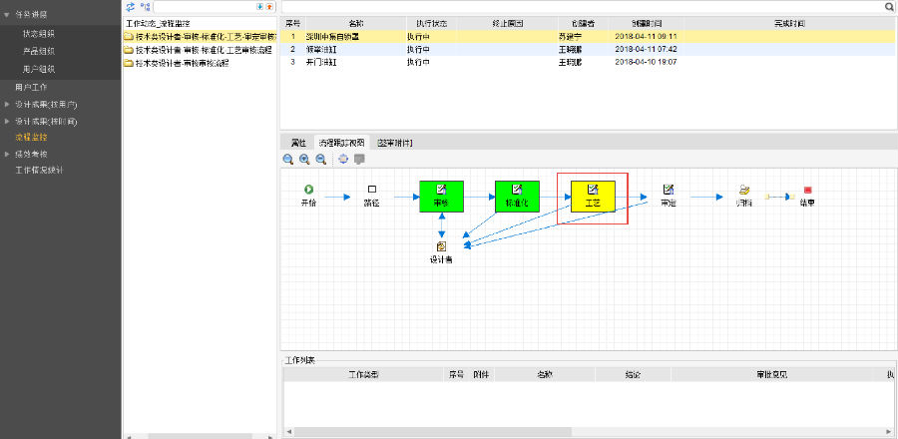Click folder icon of 标准化-工艺审核流程 row

pos(129,50)
